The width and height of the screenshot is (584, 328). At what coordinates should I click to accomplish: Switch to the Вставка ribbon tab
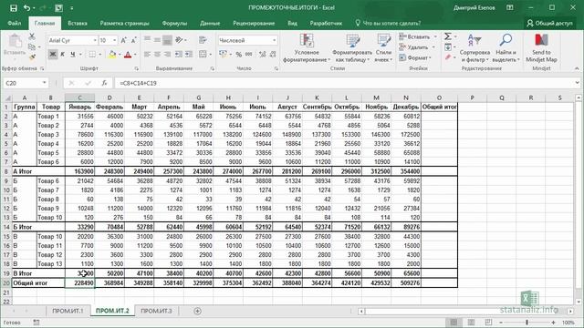point(78,23)
